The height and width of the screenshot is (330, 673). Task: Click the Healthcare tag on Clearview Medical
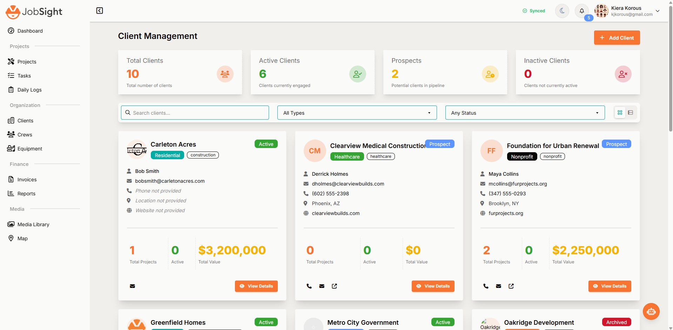tap(347, 156)
